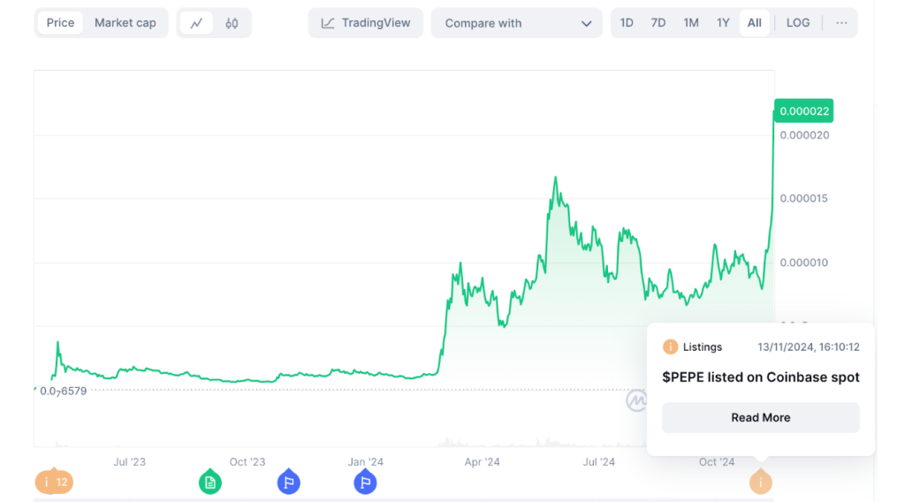Toggle LOG scale on the chart
Image resolution: width=905 pixels, height=502 pixels.
click(x=797, y=23)
